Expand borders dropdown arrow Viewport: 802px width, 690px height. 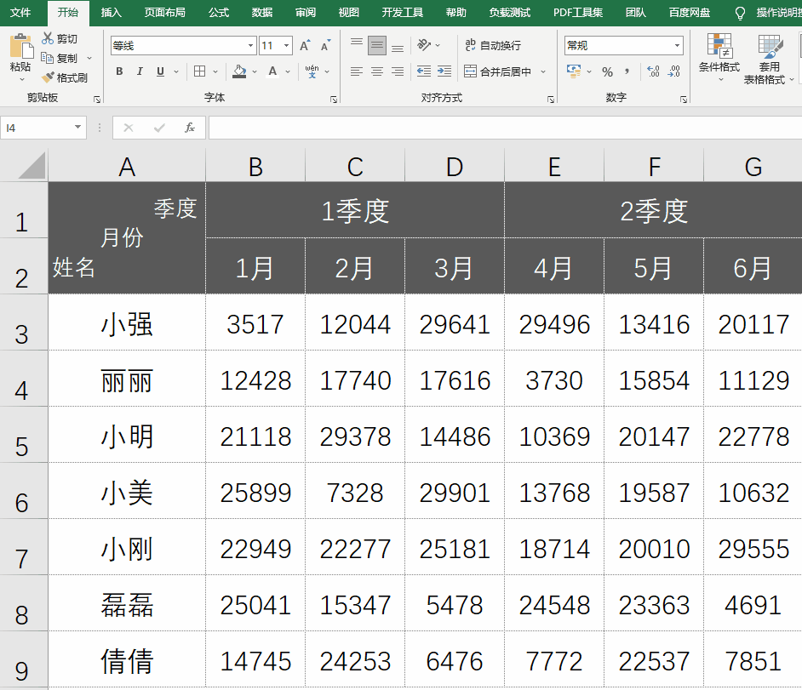click(x=215, y=72)
